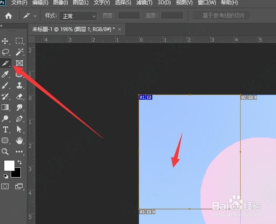Open the 选择(S) menu
The image size is (276, 224).
click(123, 3)
